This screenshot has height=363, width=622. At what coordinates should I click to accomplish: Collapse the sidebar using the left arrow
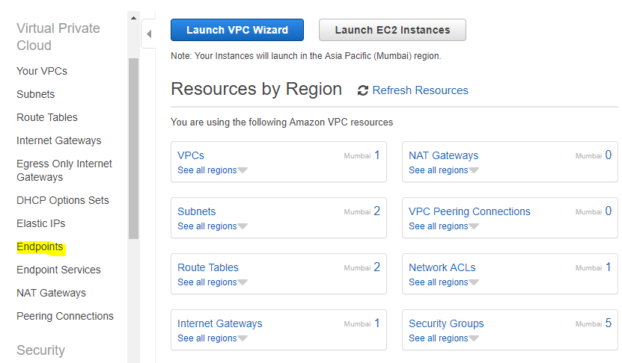[x=149, y=34]
